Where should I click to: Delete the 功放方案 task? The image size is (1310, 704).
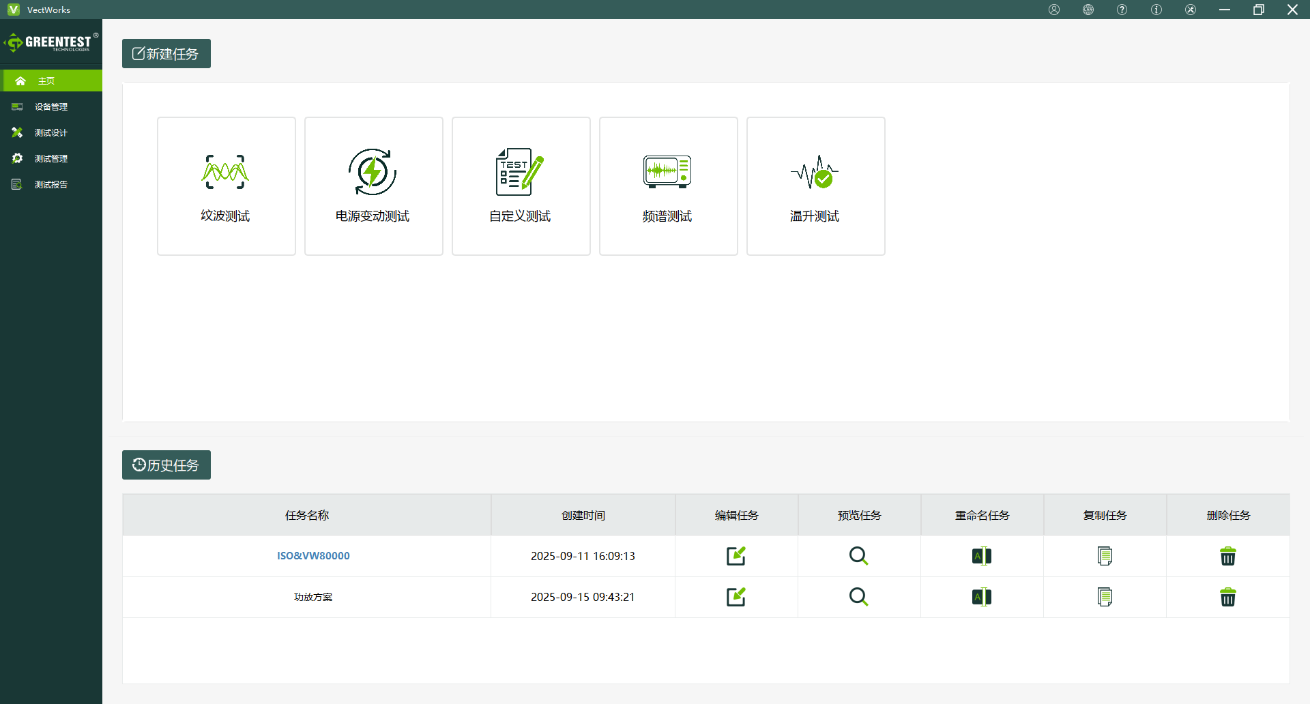tap(1227, 597)
